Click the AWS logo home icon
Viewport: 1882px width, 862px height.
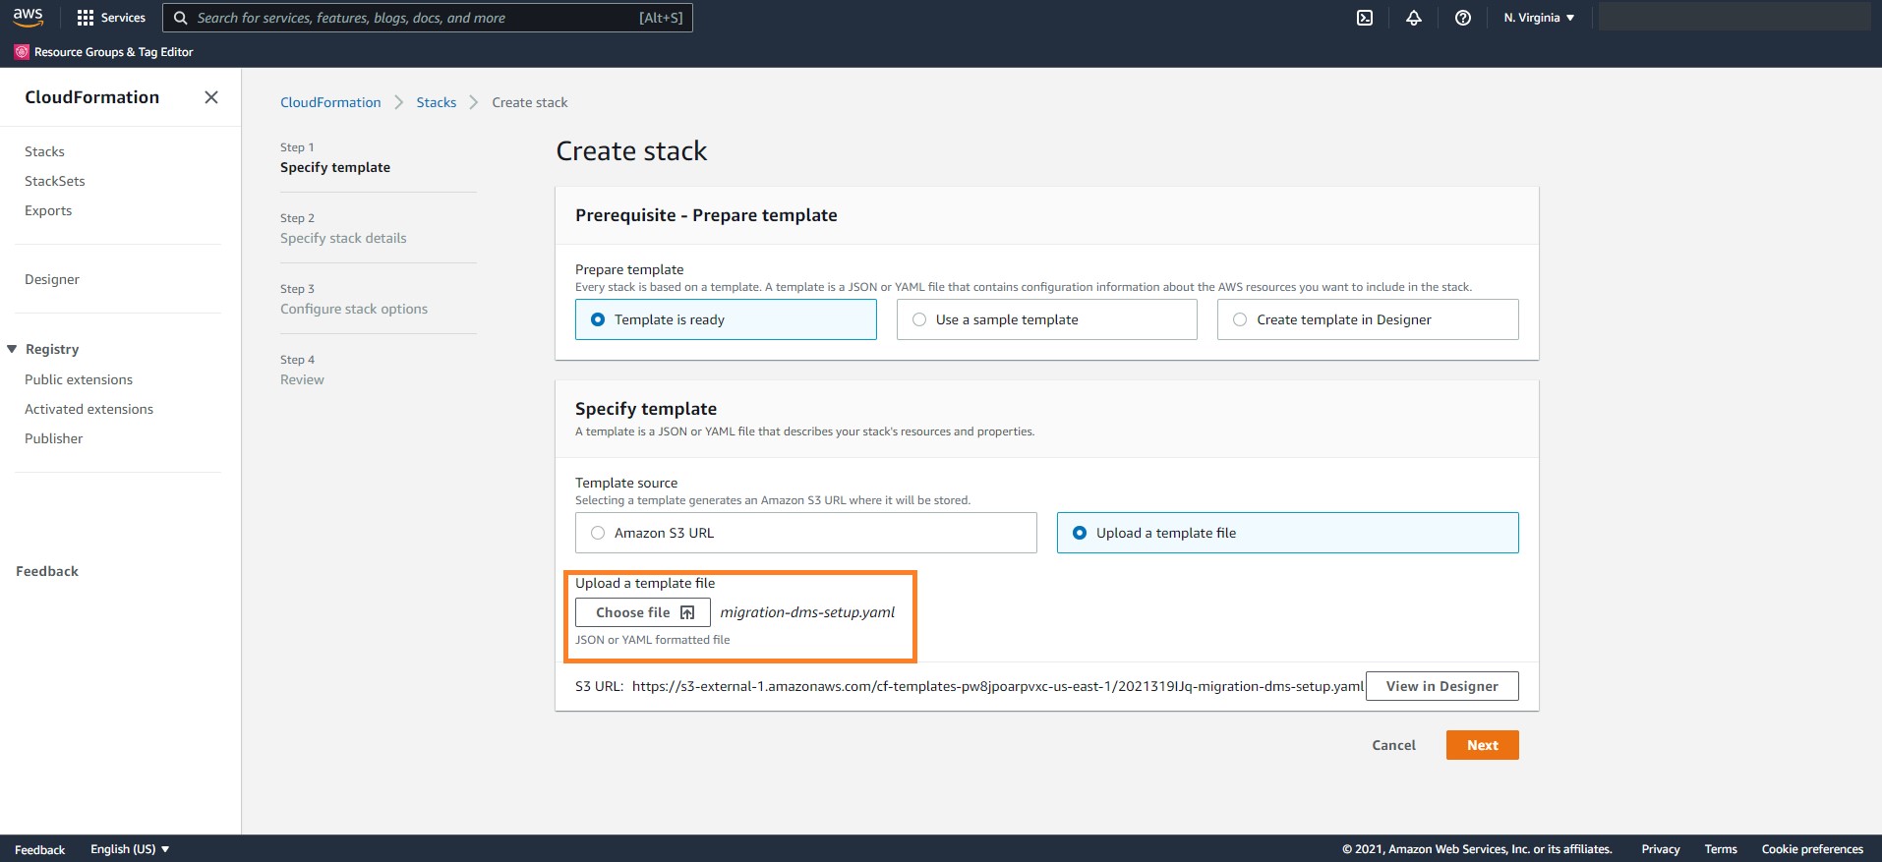pyautogui.click(x=28, y=17)
